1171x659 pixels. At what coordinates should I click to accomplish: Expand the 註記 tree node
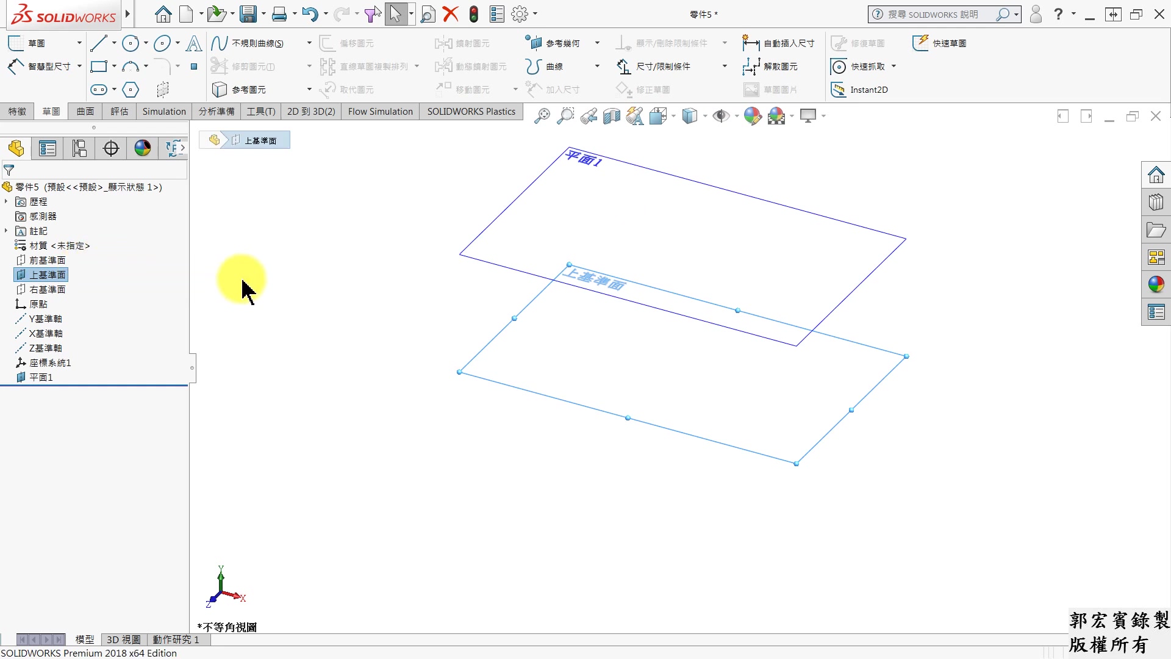tap(6, 231)
